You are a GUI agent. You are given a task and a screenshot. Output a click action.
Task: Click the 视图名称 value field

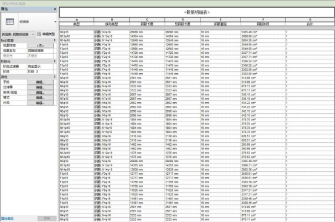(x=41, y=51)
